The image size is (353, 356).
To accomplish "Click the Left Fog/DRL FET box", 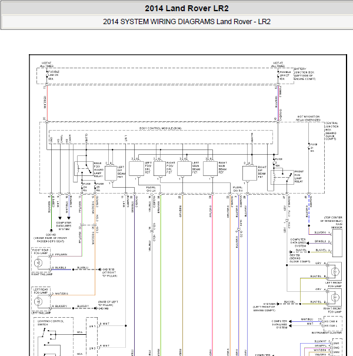I will coord(136,168).
